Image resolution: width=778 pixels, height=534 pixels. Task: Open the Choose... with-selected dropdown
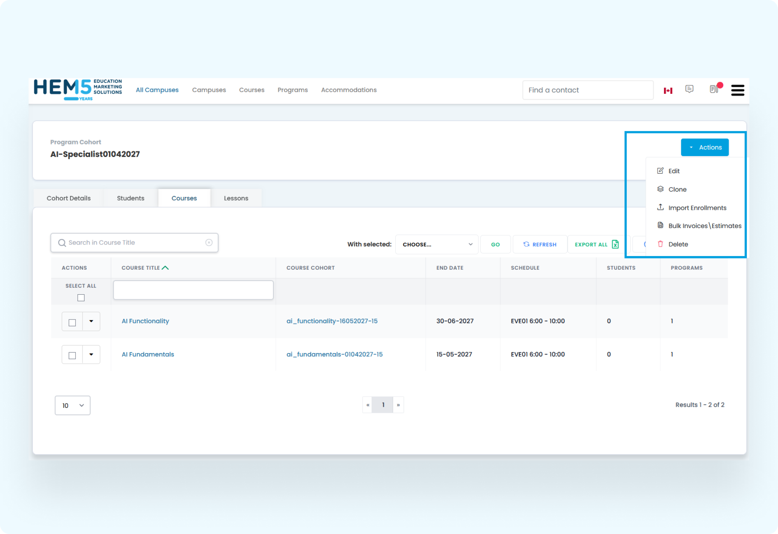[x=436, y=244]
